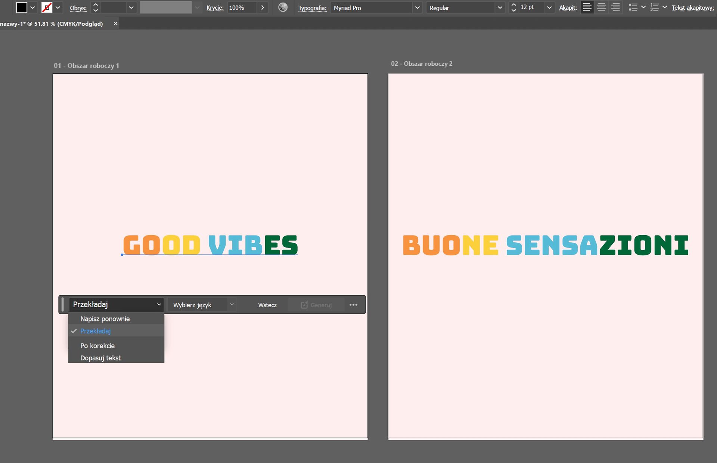Adjust the stroke weight stepper arrows
The height and width of the screenshot is (463, 717).
tap(96, 7)
